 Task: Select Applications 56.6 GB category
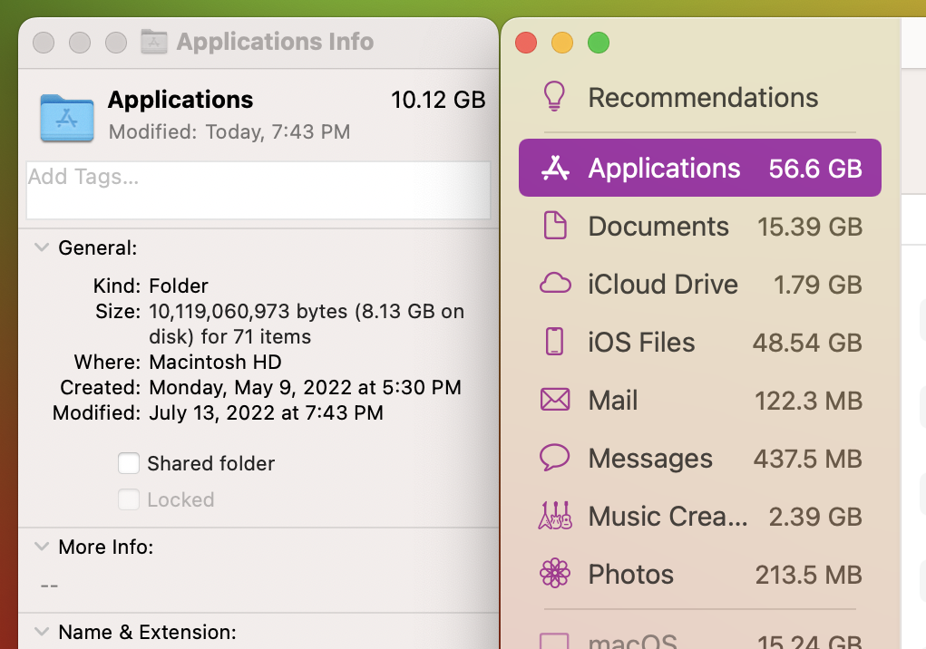tap(700, 168)
